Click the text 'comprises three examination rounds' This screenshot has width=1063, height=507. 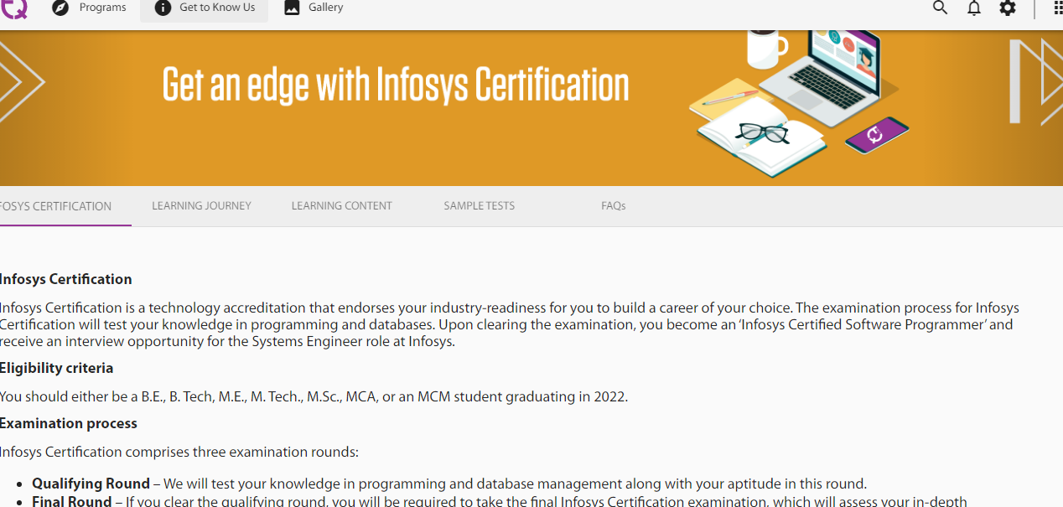241,453
